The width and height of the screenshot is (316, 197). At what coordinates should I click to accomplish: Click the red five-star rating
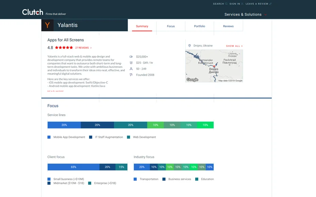pyautogui.click(x=64, y=48)
